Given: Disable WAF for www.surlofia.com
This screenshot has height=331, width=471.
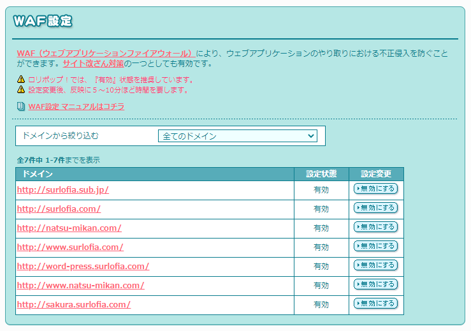Looking at the screenshot, I should (375, 246).
